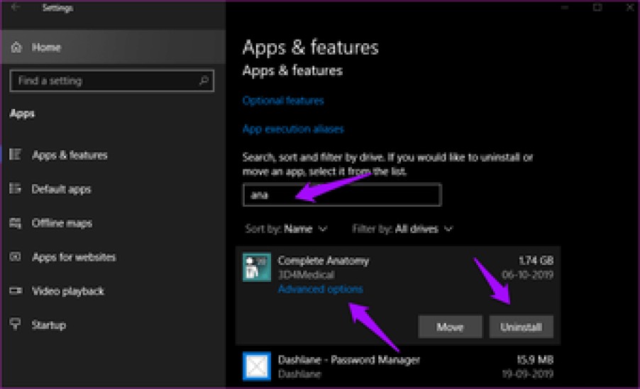Focus the Find a setting search box
Screen dimensions: 640x389
pyautogui.click(x=112, y=81)
